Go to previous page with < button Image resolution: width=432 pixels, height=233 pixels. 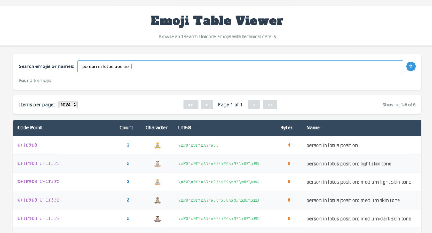pyautogui.click(x=207, y=104)
